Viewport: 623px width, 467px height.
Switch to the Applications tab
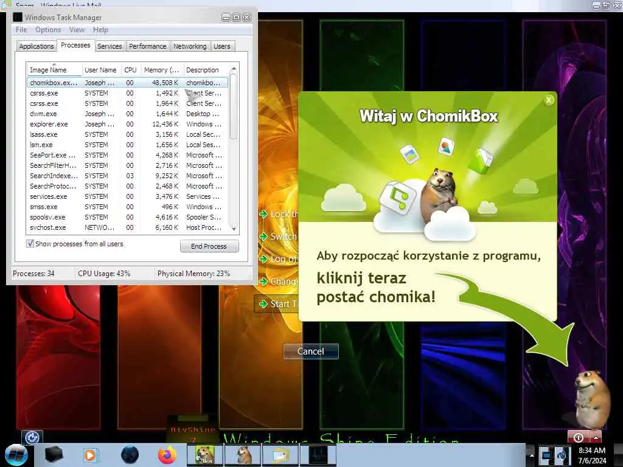[x=36, y=46]
